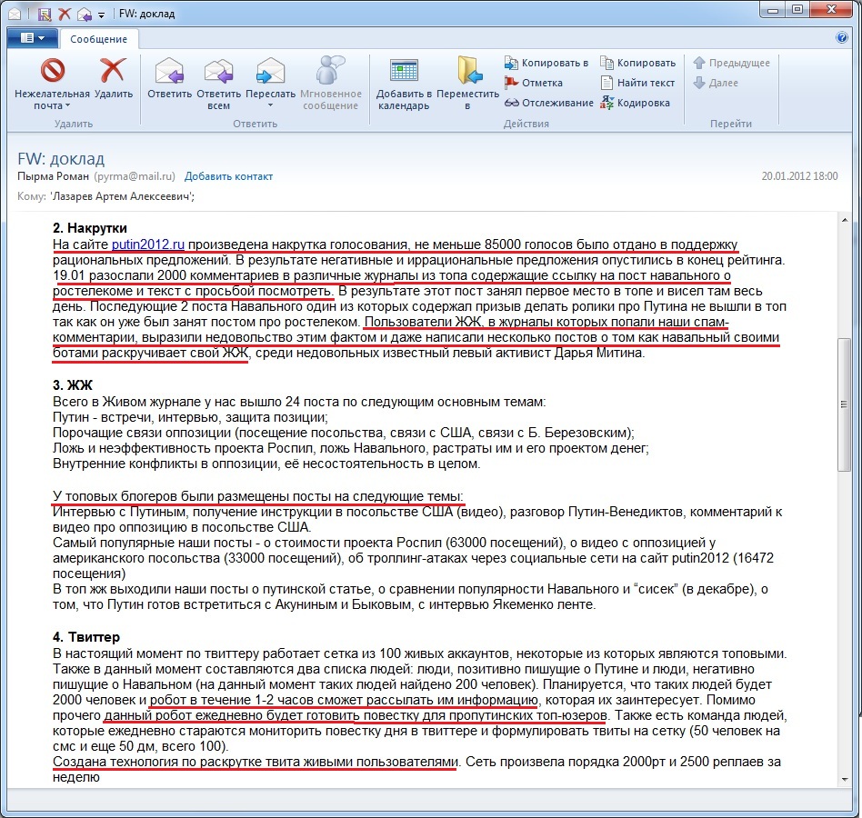Delete the message with Удалить
Screen dimensions: 862x818
pyautogui.click(x=112, y=71)
